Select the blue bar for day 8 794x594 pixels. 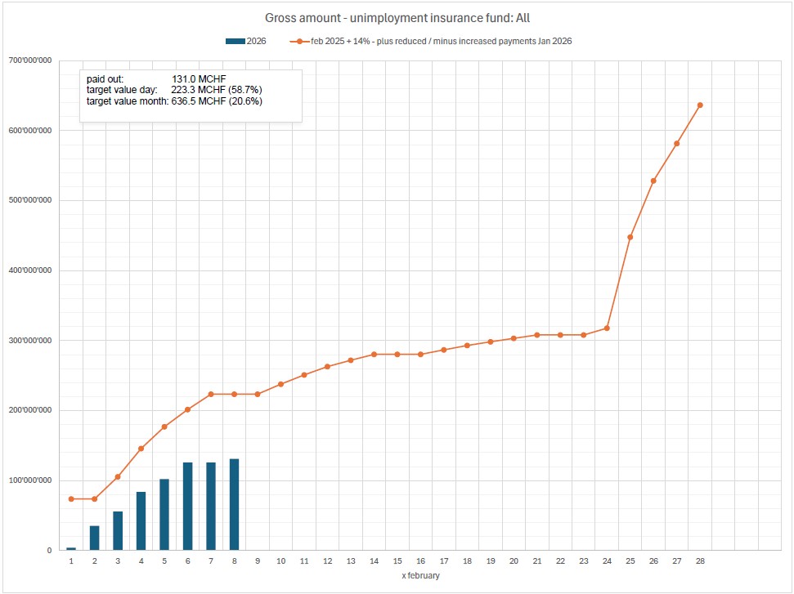(235, 505)
